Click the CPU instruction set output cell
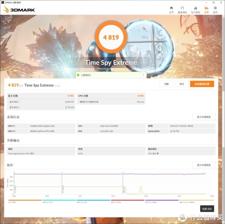The height and width of the screenshot is (224, 225). click(181, 153)
